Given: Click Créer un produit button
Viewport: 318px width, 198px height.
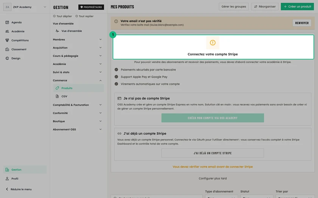Looking at the screenshot, I should coord(297,7).
